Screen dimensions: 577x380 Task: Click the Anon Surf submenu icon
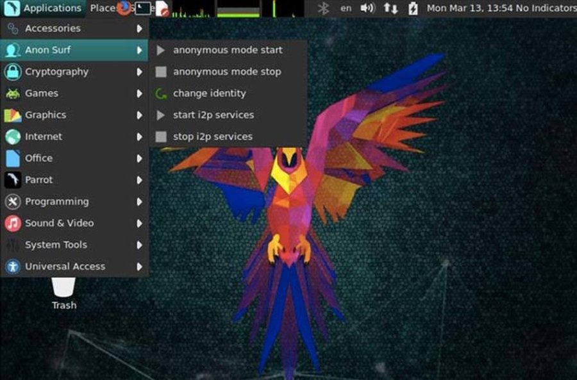point(13,50)
